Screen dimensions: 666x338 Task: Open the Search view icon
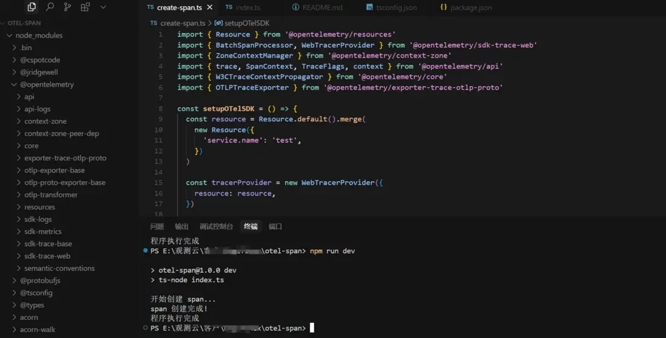click(50, 7)
